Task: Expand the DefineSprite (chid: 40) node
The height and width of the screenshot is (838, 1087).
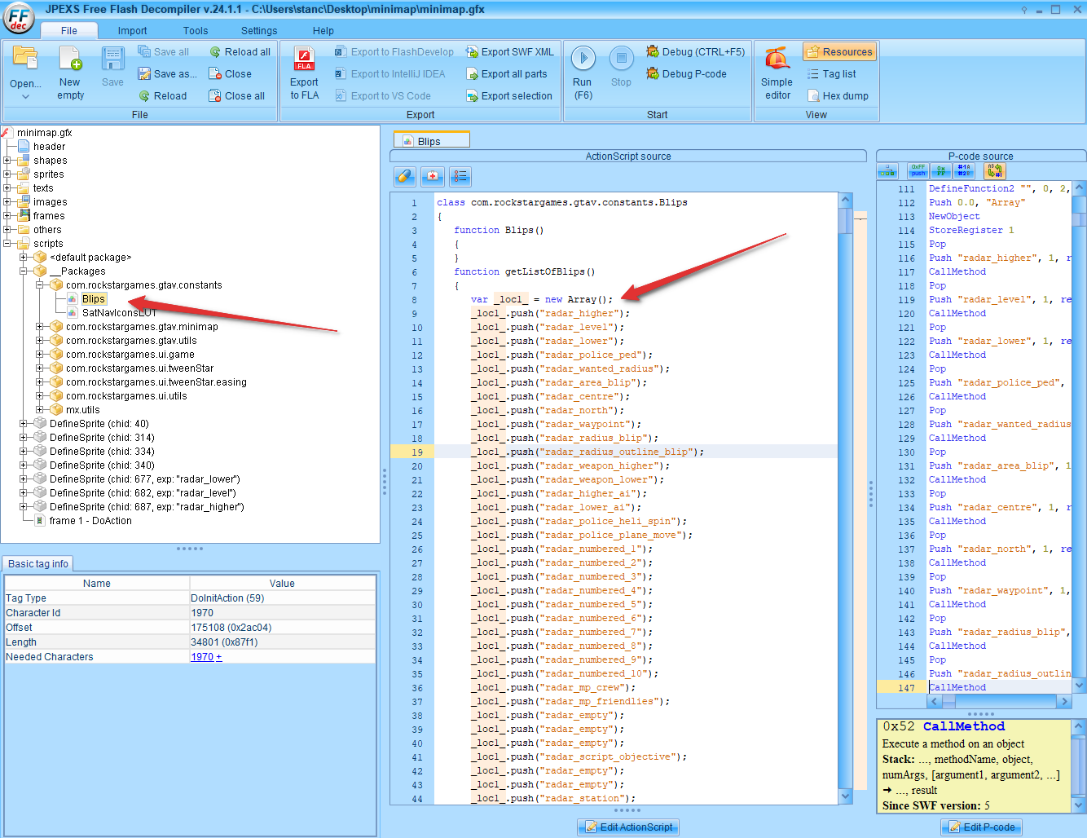Action: click(24, 423)
